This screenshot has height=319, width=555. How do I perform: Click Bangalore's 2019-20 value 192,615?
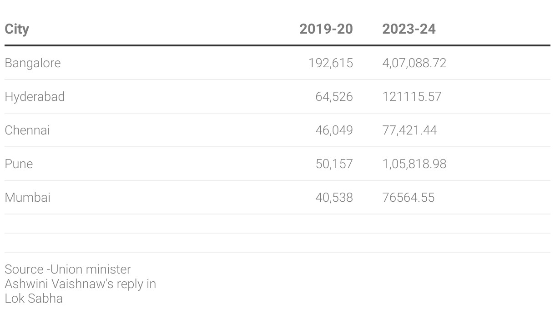click(x=331, y=63)
